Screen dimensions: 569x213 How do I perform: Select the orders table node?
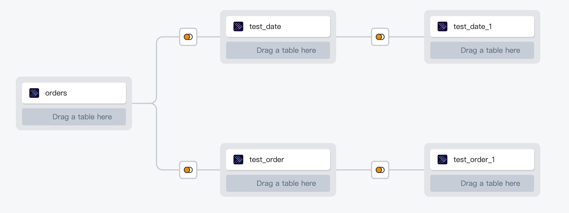click(74, 93)
